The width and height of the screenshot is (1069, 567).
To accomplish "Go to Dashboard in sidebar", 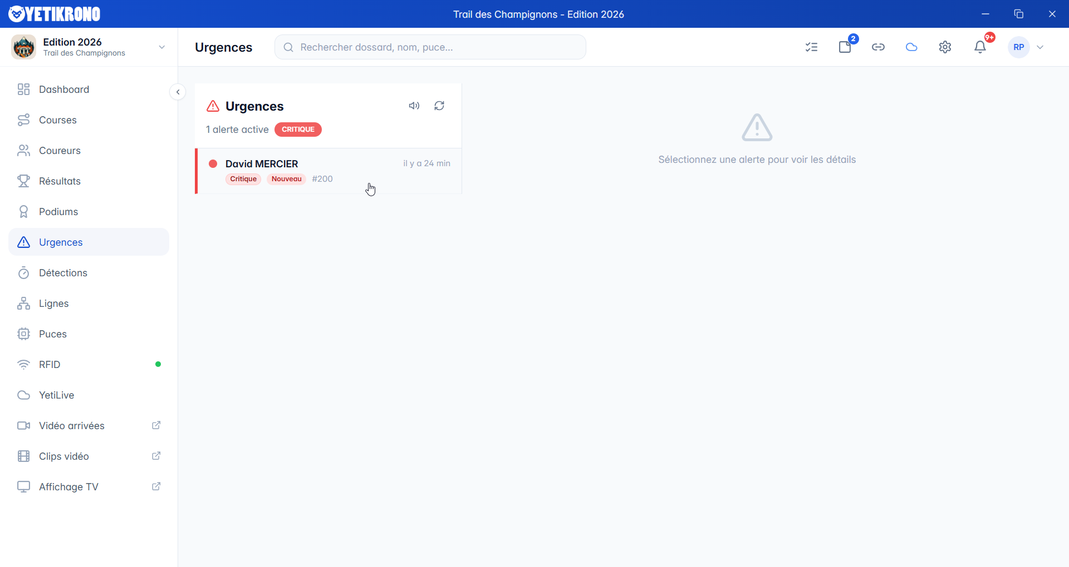I will (64, 89).
